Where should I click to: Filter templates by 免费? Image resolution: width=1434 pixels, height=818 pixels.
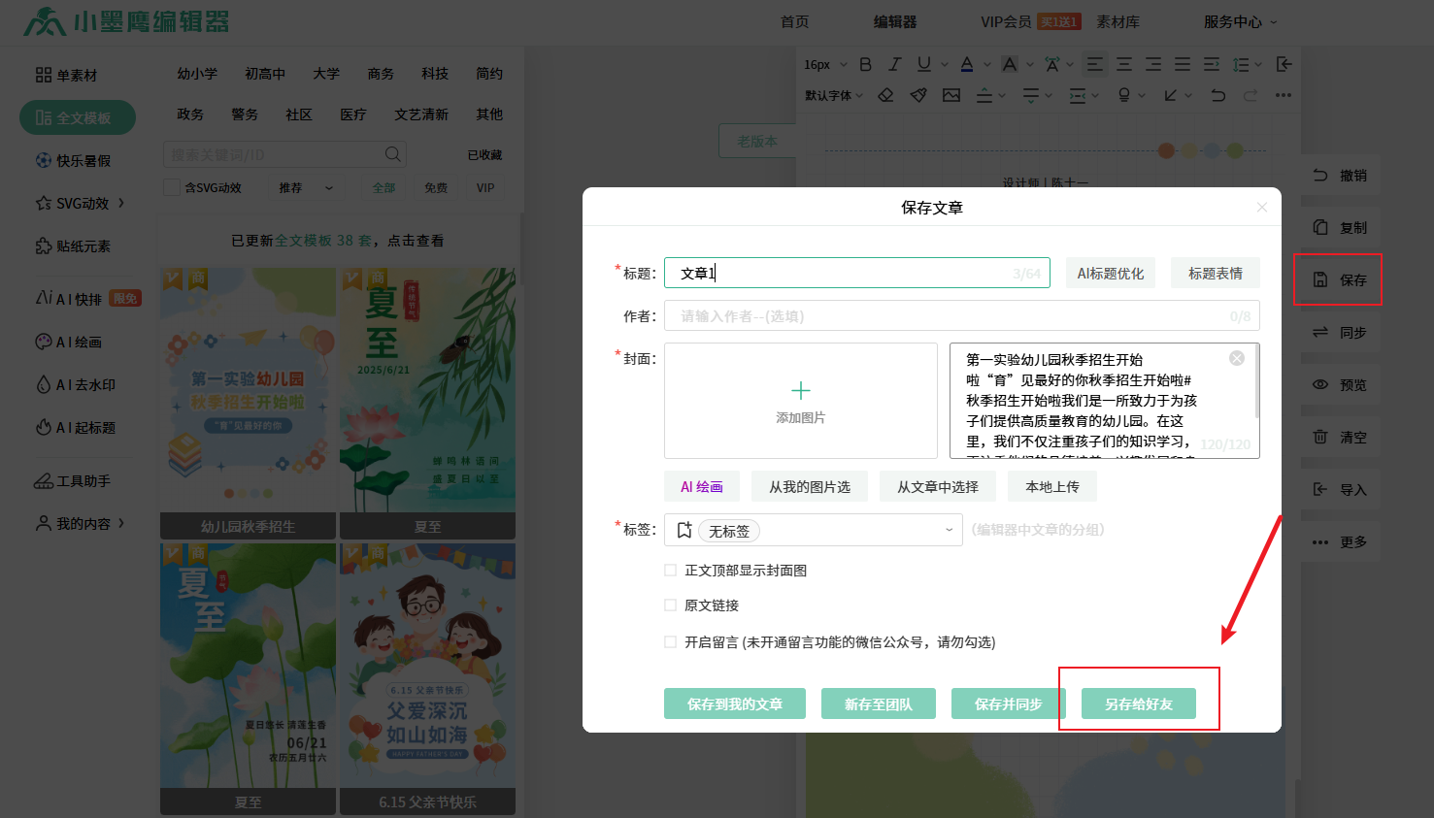click(436, 188)
